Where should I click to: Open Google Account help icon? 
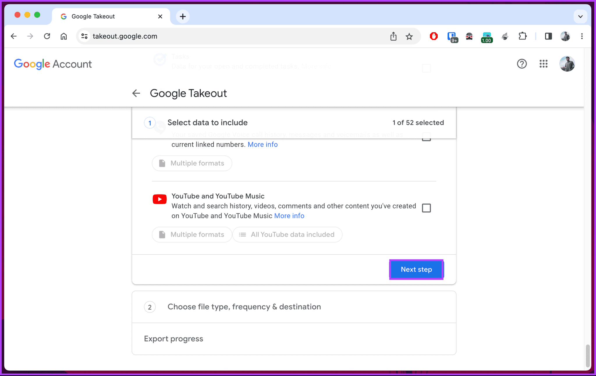(522, 64)
